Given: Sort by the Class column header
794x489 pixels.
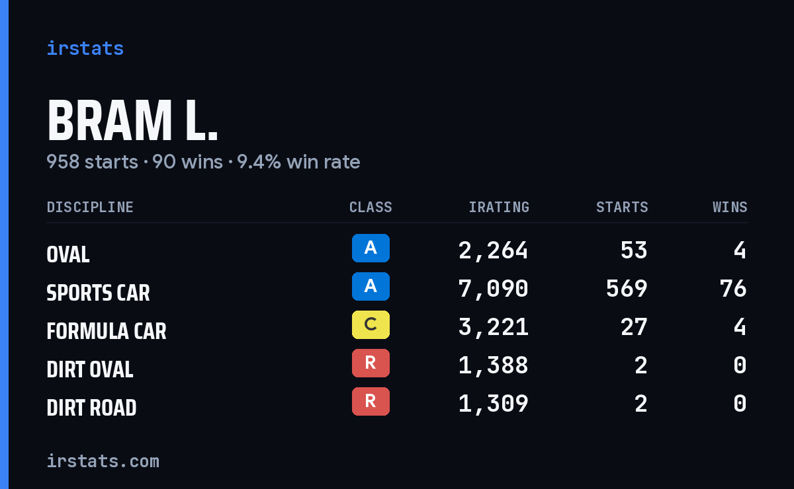Looking at the screenshot, I should click(x=371, y=207).
